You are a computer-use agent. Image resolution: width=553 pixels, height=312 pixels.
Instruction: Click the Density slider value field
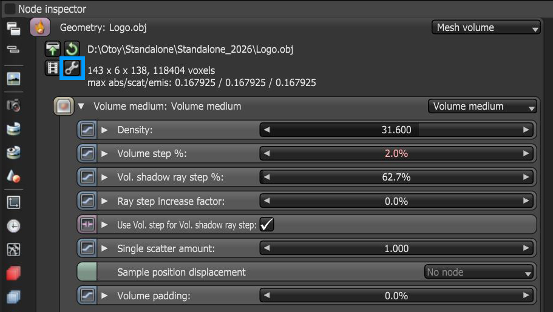point(396,130)
